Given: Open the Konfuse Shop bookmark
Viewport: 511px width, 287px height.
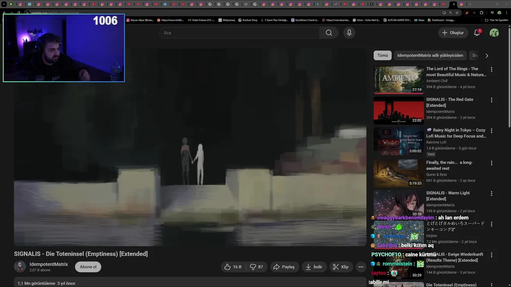Looking at the screenshot, I should pos(248,20).
